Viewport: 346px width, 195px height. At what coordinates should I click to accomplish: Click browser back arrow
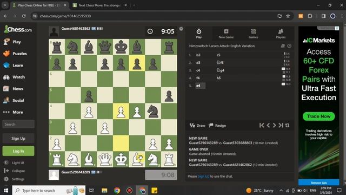6,16
